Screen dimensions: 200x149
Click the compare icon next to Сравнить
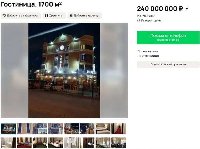click(46, 16)
